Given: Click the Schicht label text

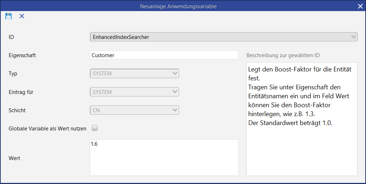Looking at the screenshot, I should click(x=17, y=110).
